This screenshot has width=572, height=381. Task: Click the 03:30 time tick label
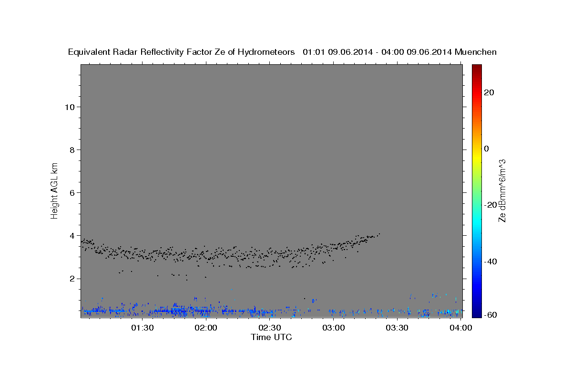[397, 328]
